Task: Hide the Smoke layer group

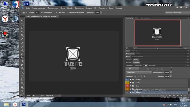Action: point(127,83)
